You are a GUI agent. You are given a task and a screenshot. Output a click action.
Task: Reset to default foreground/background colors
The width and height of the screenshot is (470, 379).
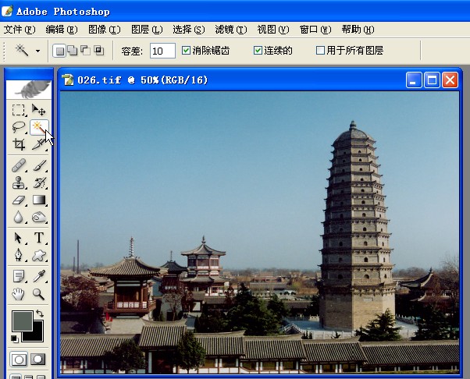(x=15, y=339)
